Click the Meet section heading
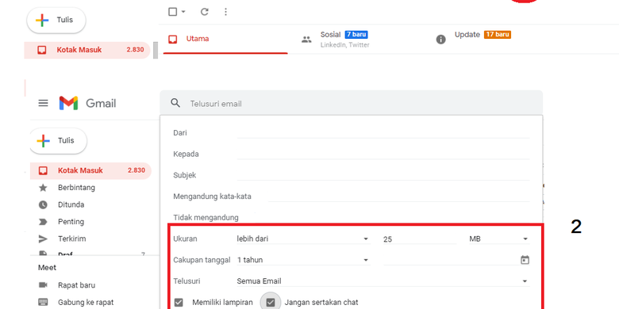Image resolution: width=619 pixels, height=309 pixels. pyautogui.click(x=47, y=268)
